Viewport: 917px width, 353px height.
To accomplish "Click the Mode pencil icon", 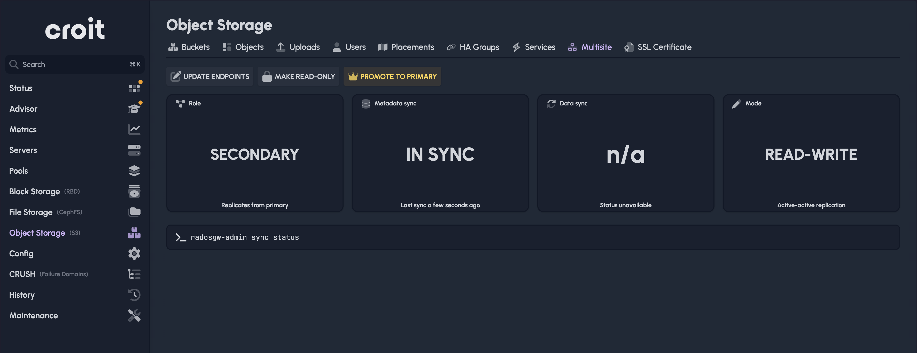I will tap(736, 103).
